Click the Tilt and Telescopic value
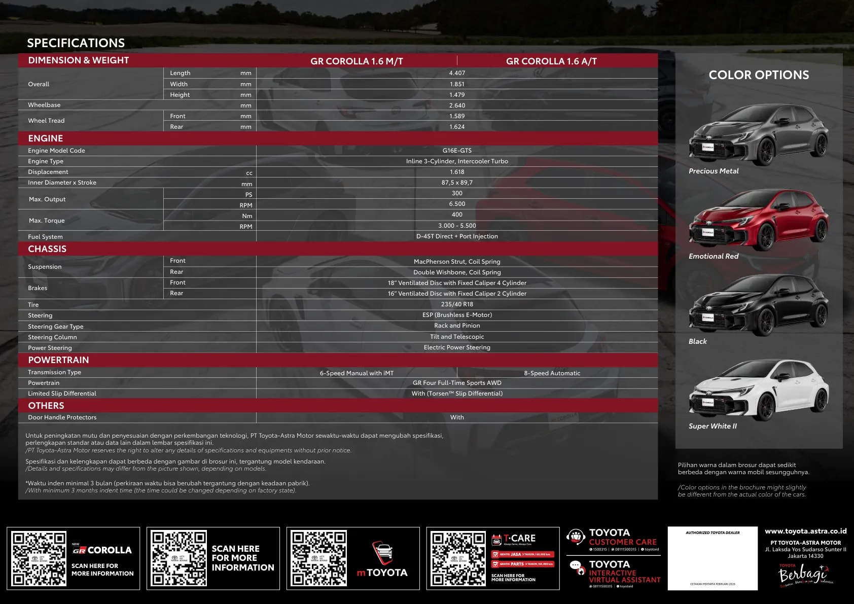 click(x=457, y=337)
